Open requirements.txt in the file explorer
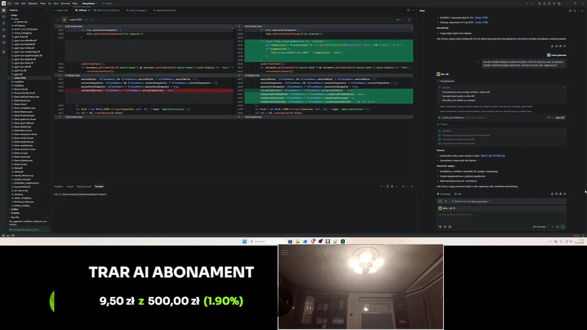The height and width of the screenshot is (330, 587). tap(22, 187)
